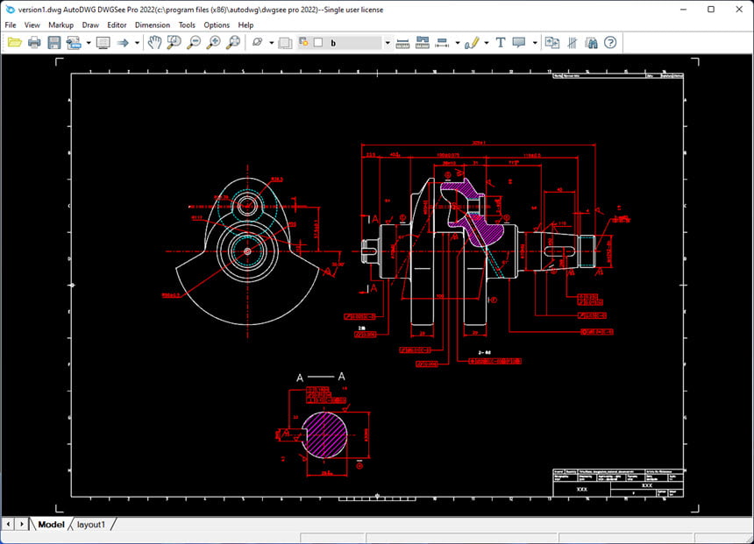Select the measure length ruler tool
Image resolution: width=754 pixels, height=544 pixels.
point(402,43)
